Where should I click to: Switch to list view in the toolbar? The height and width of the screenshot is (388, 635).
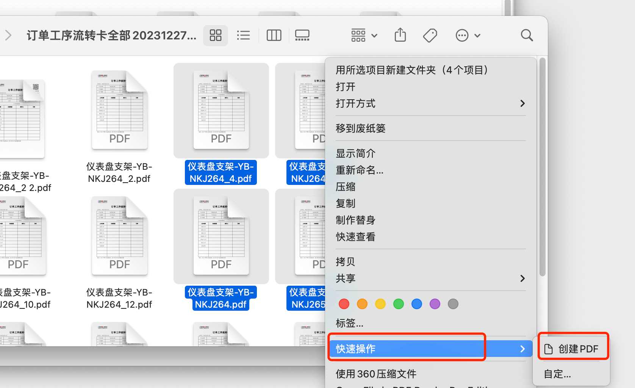coord(244,35)
